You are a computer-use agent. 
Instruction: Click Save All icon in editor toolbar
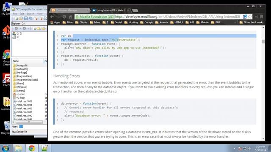[30, 18]
